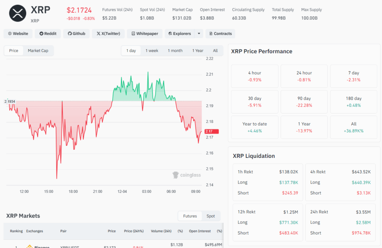Click the Volume (24h) column header

161,231
